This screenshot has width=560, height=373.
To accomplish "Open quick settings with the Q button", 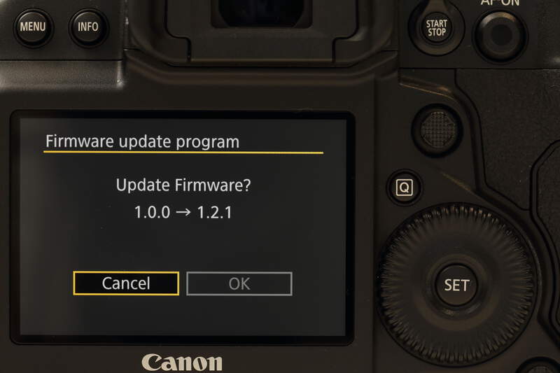I will 405,188.
